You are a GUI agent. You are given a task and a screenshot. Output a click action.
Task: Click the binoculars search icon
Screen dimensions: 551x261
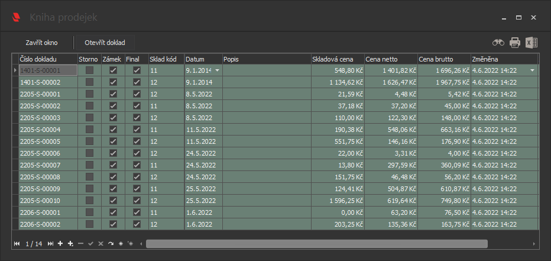498,43
